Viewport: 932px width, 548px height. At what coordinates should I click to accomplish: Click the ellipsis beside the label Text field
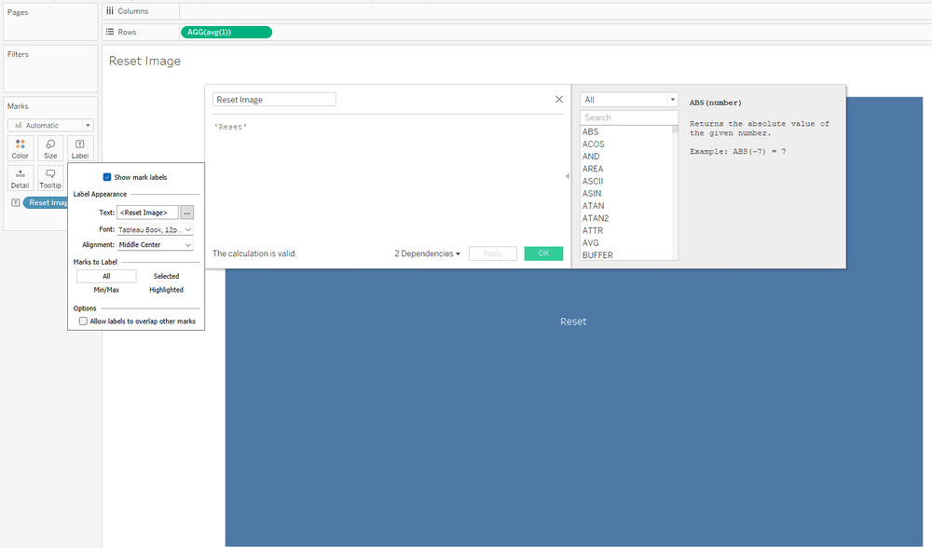pyautogui.click(x=186, y=212)
